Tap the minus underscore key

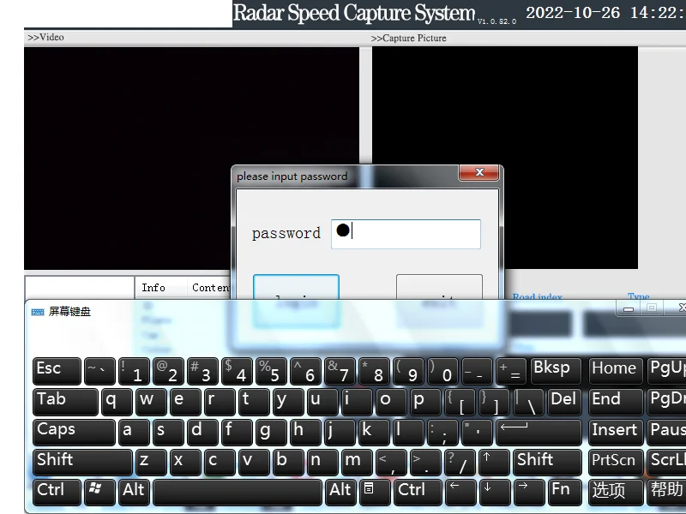pos(478,371)
